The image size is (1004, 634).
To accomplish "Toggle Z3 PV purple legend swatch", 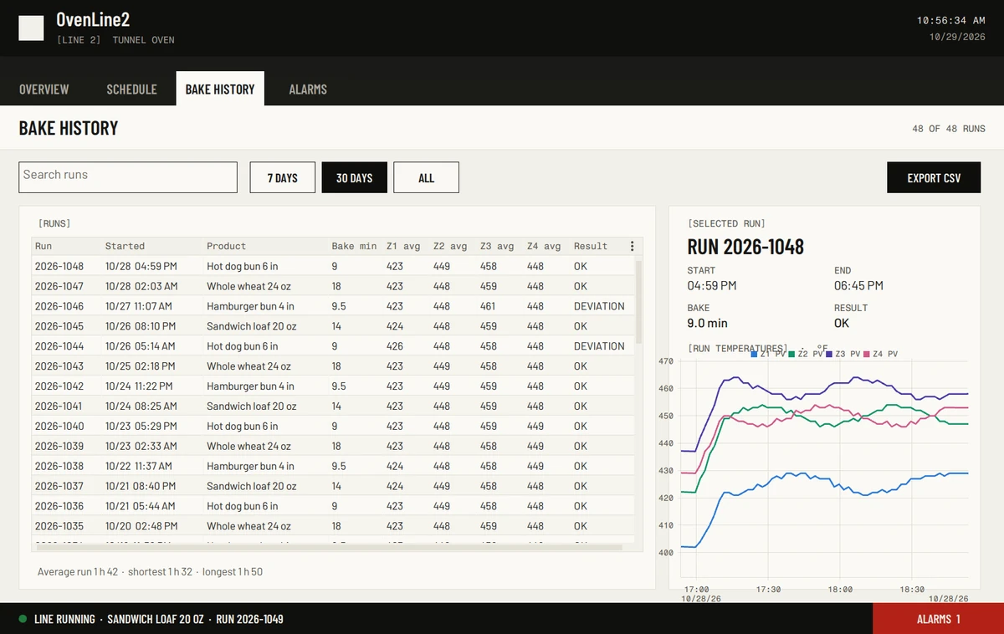I will [x=829, y=355].
